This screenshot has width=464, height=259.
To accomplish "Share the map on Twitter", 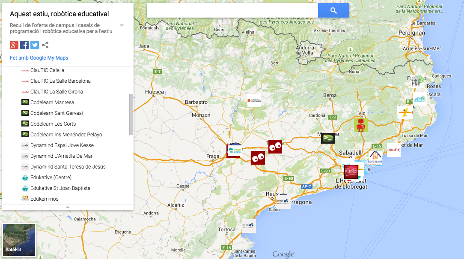I will [x=35, y=45].
